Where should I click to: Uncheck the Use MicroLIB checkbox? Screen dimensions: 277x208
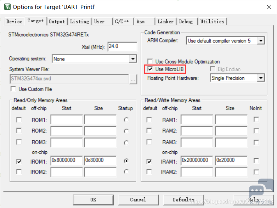point(150,69)
